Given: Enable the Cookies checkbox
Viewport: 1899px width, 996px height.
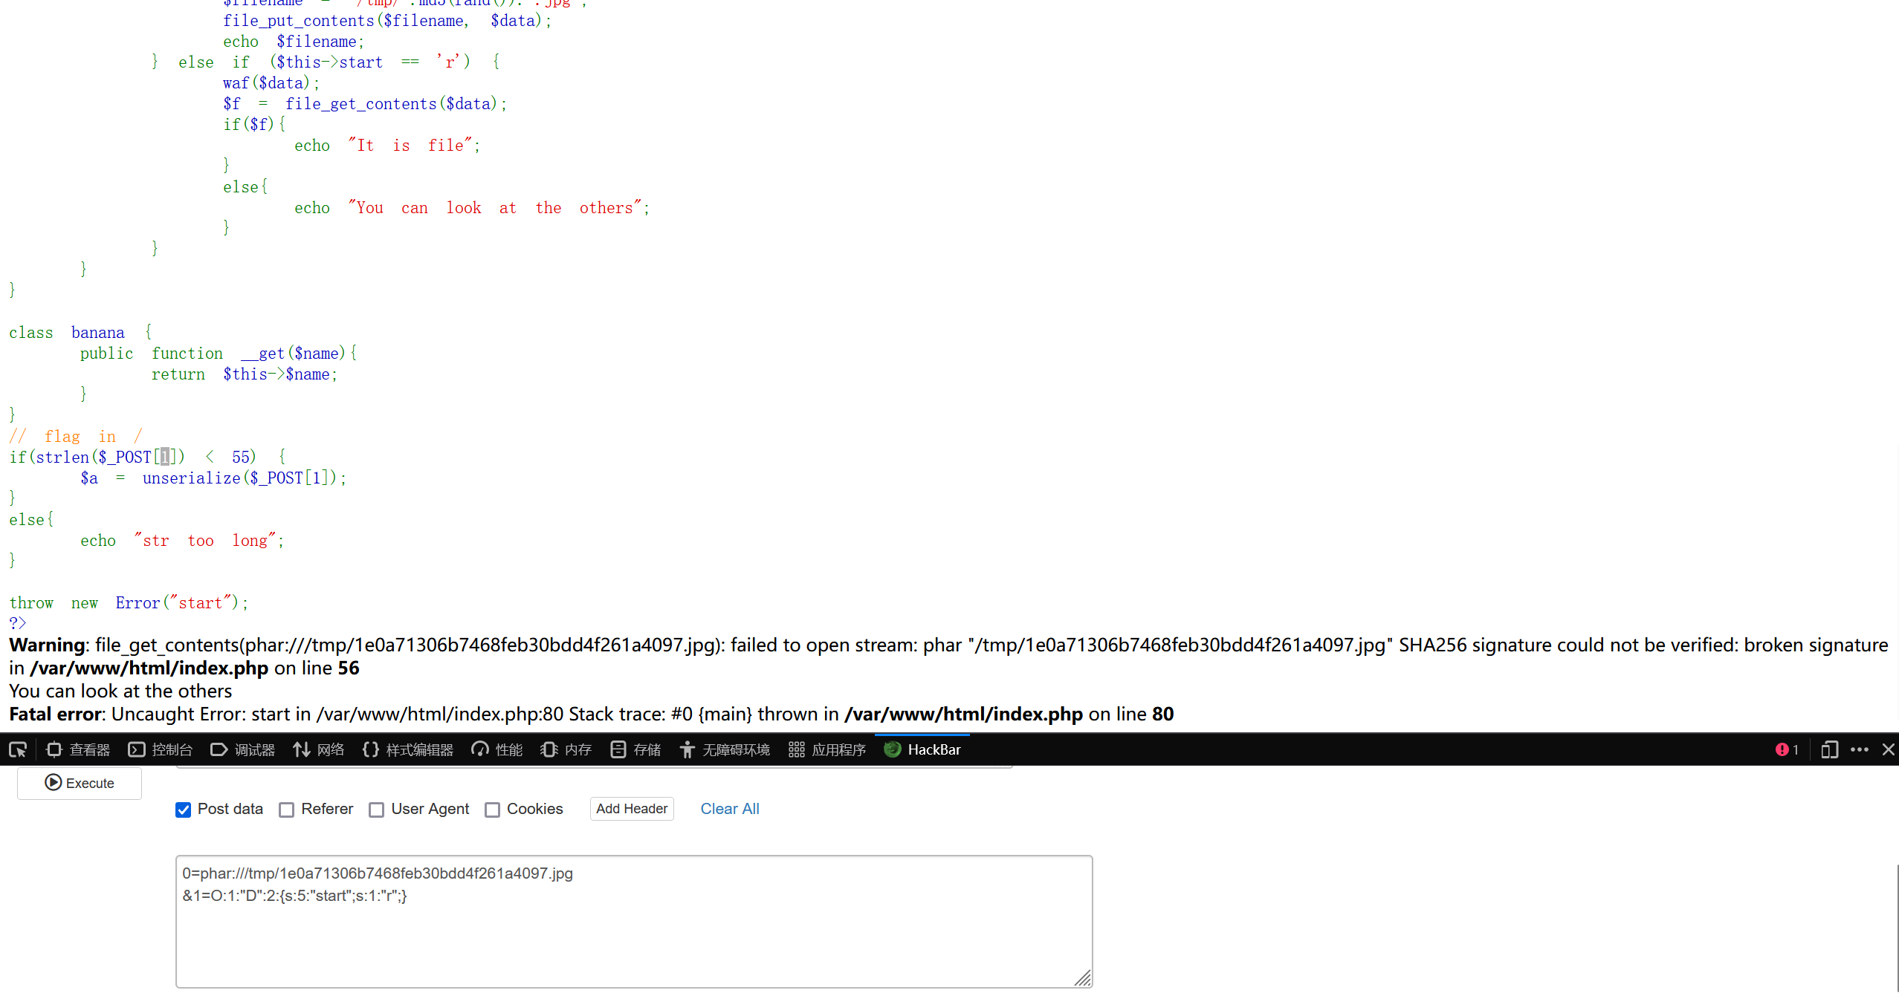Looking at the screenshot, I should point(492,810).
